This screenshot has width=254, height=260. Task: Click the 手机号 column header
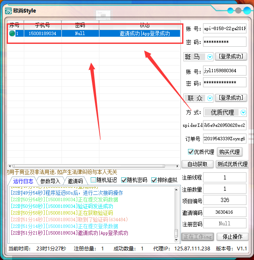pyautogui.click(x=43, y=25)
